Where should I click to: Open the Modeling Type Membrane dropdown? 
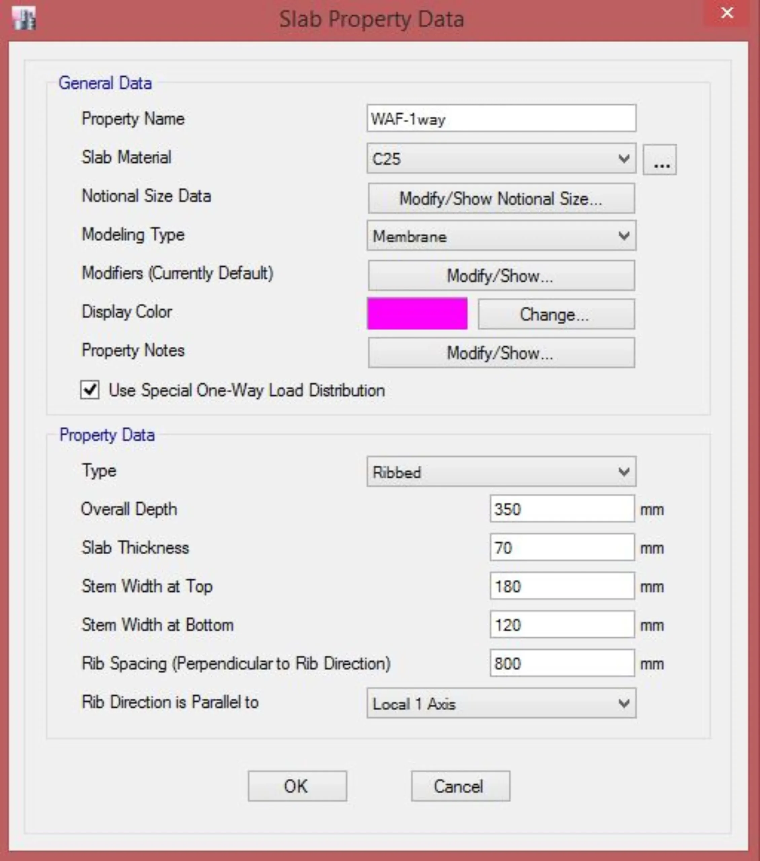point(501,235)
